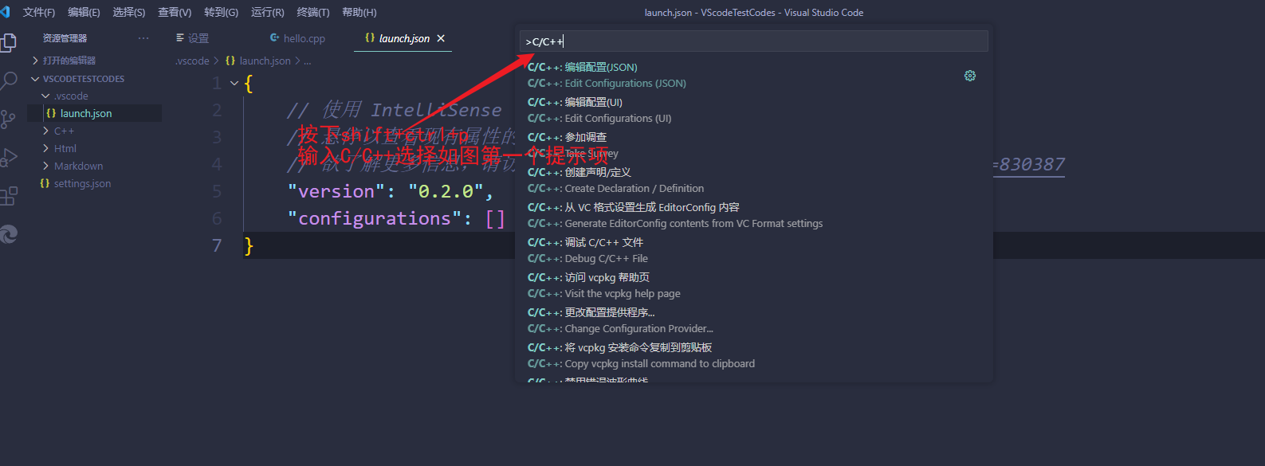Image resolution: width=1265 pixels, height=466 pixels.
Task: Select the launch.json editor tab
Action: (404, 38)
